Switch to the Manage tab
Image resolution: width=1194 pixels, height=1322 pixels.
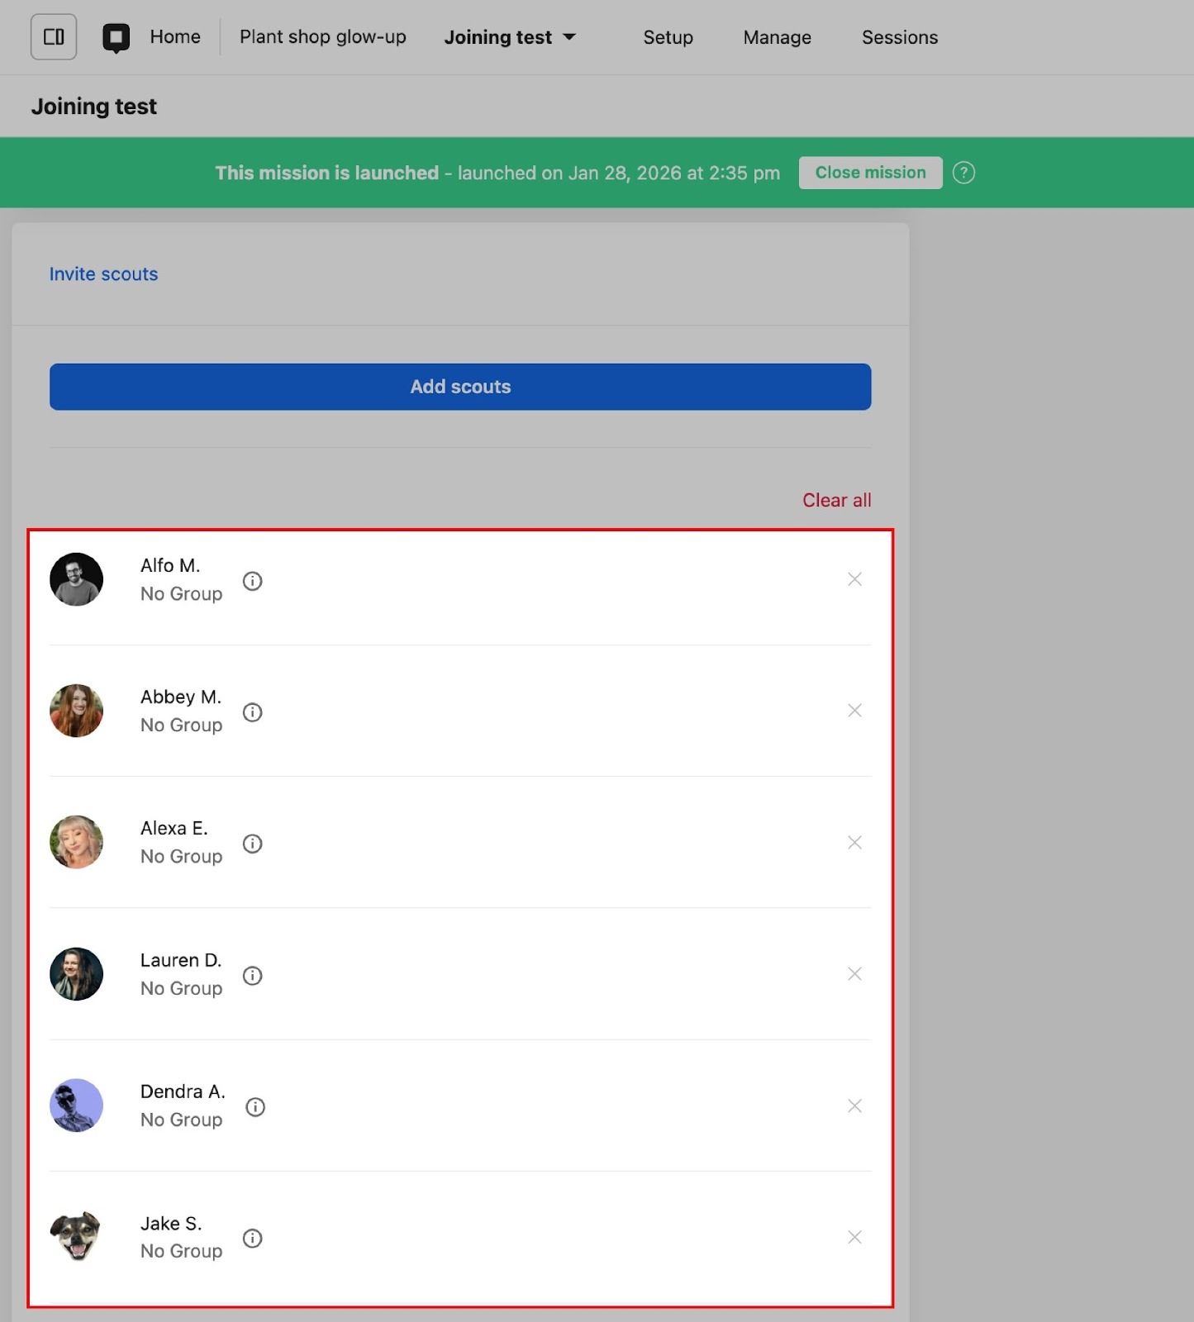777,37
